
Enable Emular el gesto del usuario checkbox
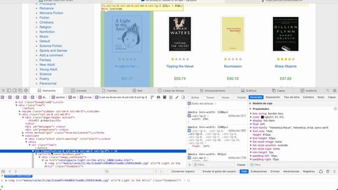pyautogui.click(x=200, y=172)
